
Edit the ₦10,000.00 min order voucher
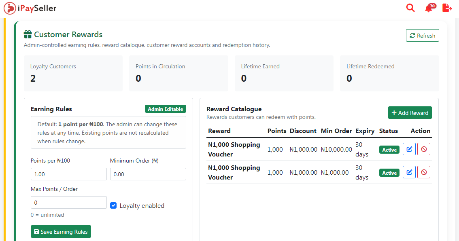(409, 149)
